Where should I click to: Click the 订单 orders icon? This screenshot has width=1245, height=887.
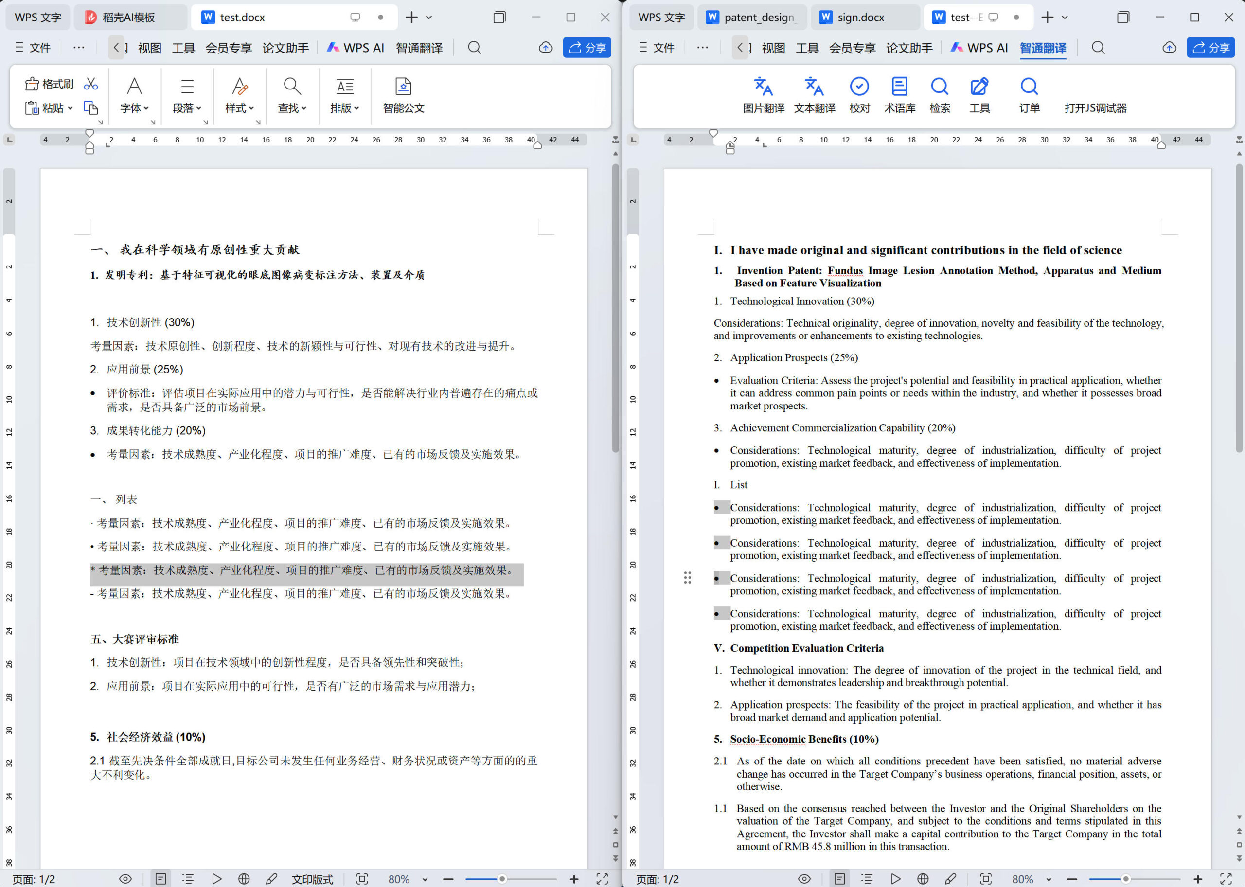click(1029, 95)
